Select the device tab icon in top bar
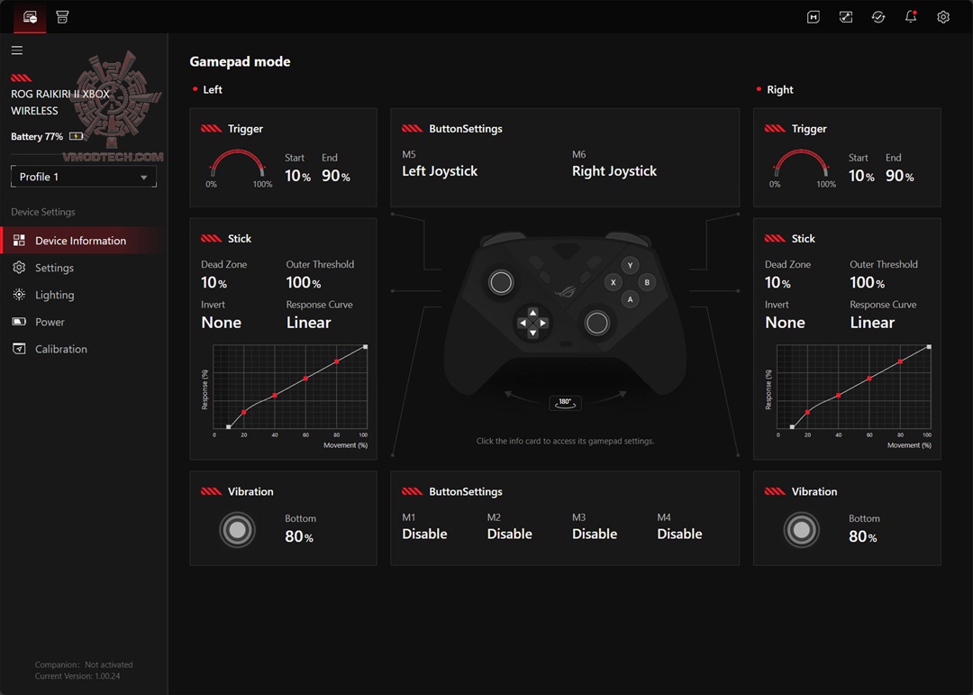The width and height of the screenshot is (973, 695). 30,17
